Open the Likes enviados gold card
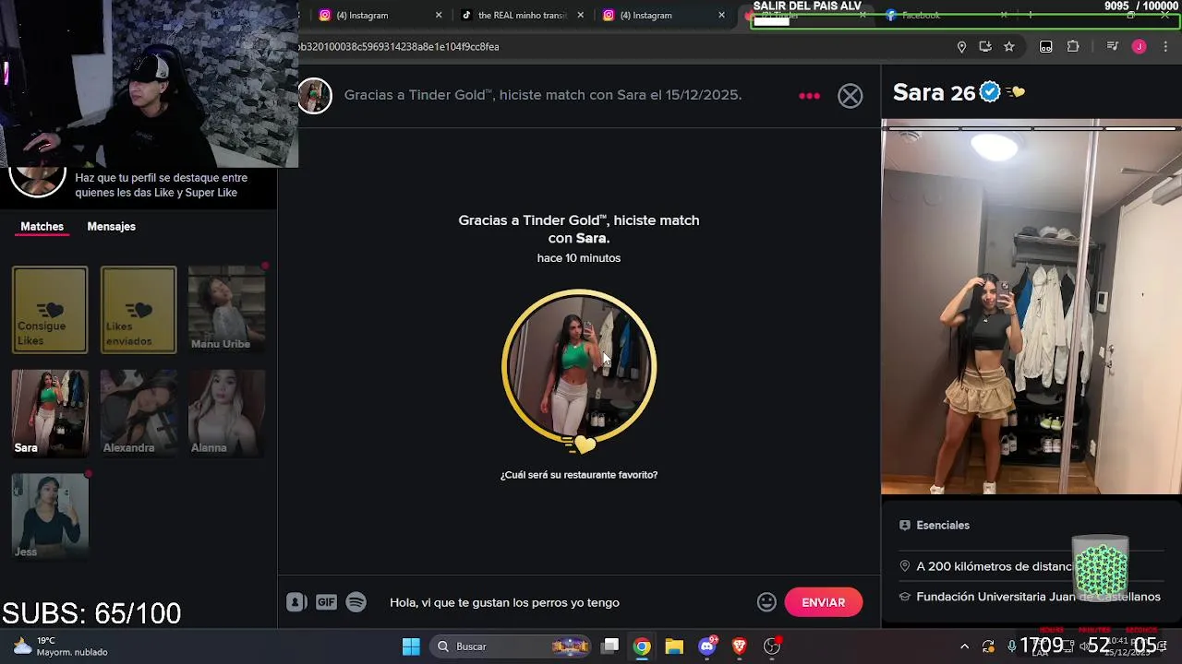This screenshot has width=1182, height=664. 139,310
